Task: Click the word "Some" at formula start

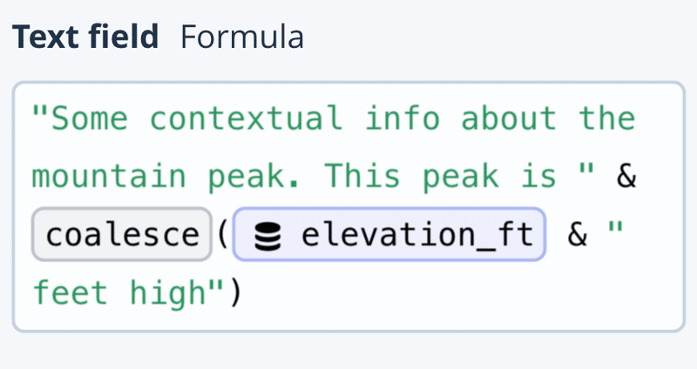Action: point(90,118)
